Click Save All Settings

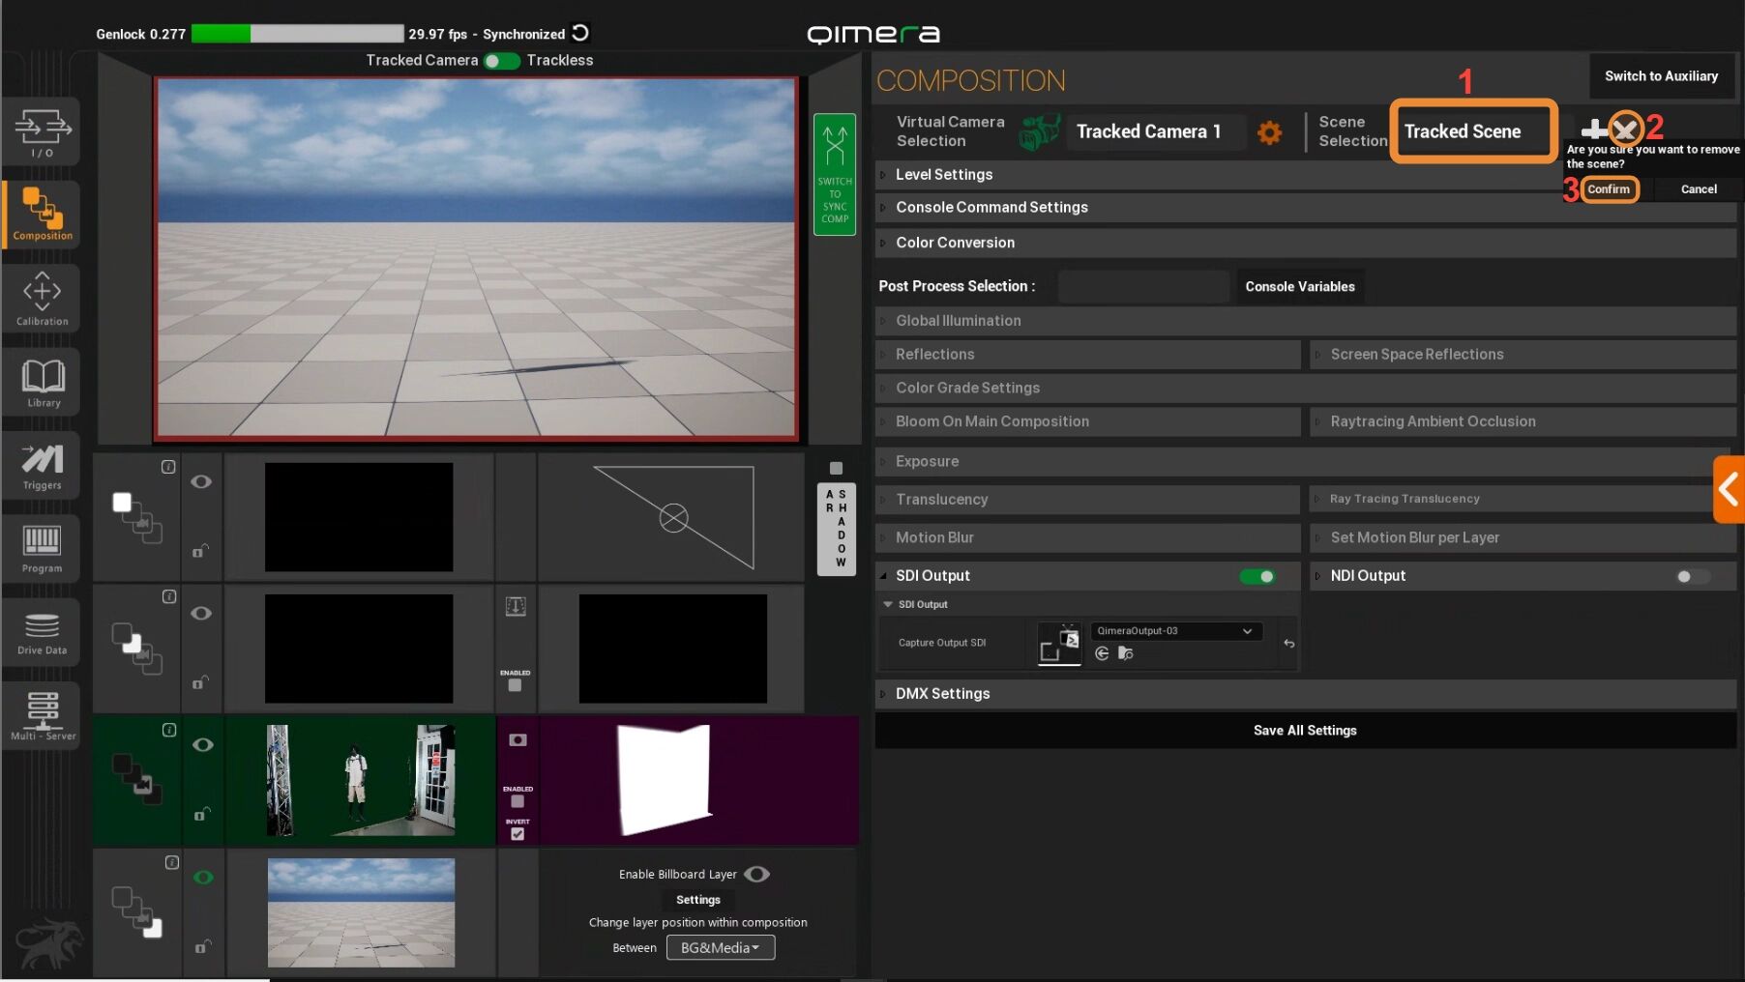(x=1304, y=731)
